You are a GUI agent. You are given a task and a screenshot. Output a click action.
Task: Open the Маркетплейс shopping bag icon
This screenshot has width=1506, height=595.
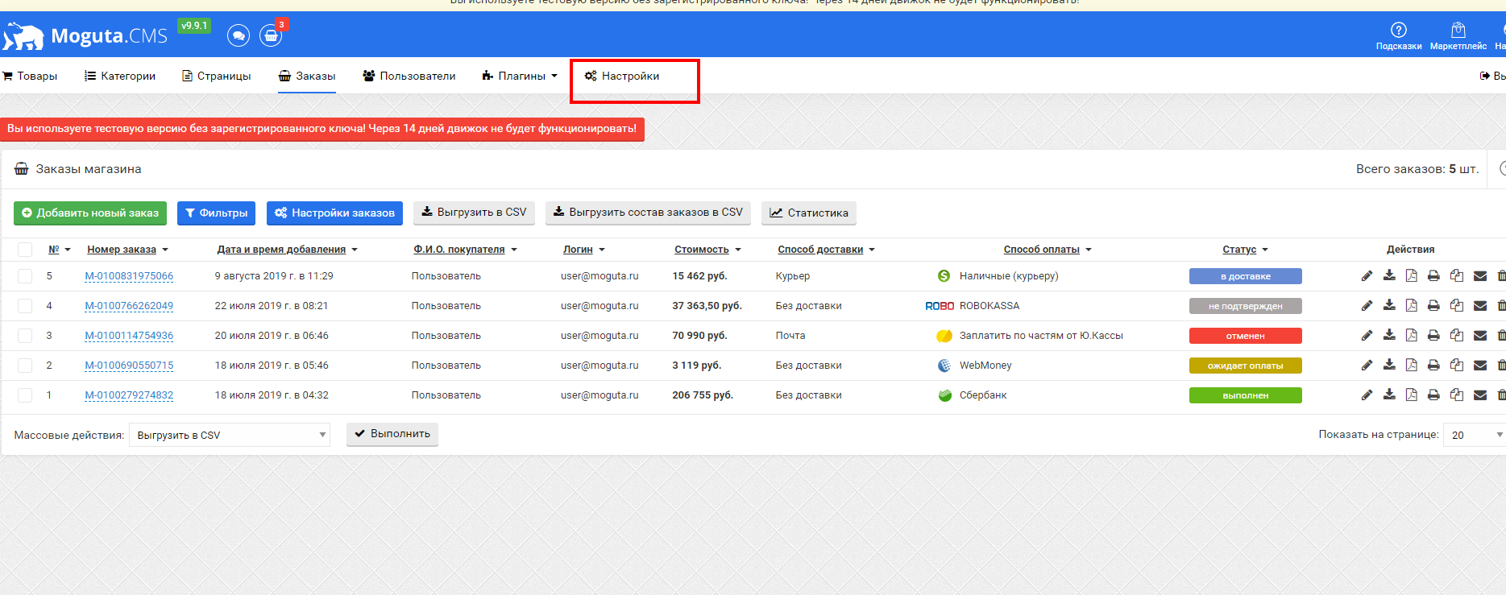[x=1458, y=36]
